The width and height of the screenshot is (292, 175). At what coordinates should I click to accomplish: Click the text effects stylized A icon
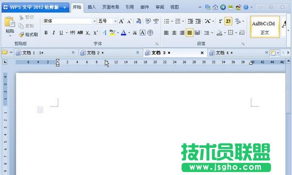105,33
